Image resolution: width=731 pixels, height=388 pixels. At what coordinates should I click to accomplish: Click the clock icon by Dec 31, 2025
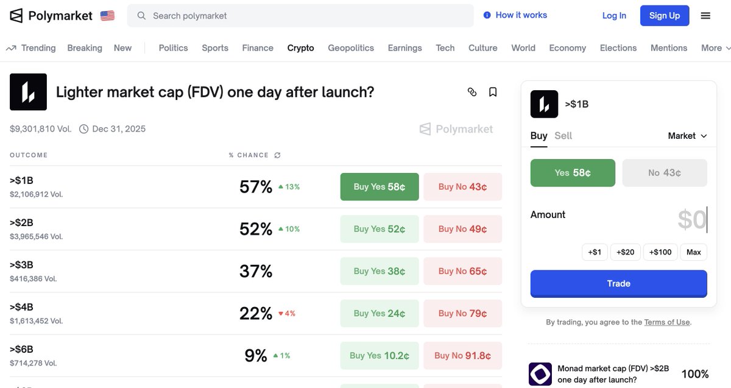pyautogui.click(x=83, y=129)
